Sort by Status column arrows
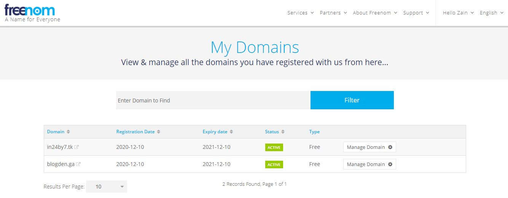This screenshot has width=508, height=198. [283, 132]
